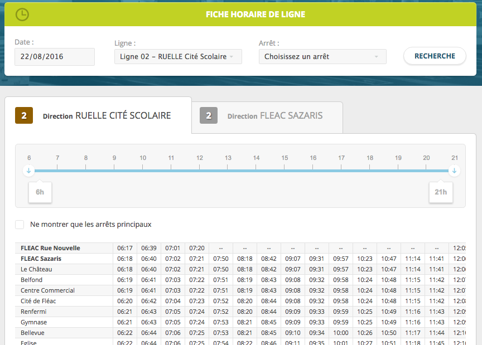
Task: Click the right slider arrow handle
Action: point(455,171)
